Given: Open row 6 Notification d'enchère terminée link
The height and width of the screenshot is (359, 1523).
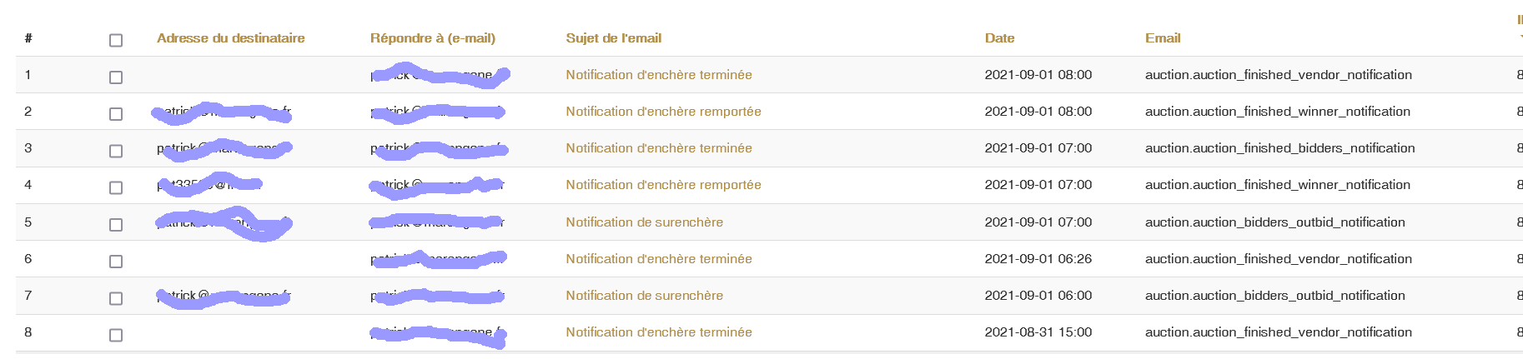Looking at the screenshot, I should pyautogui.click(x=658, y=259).
